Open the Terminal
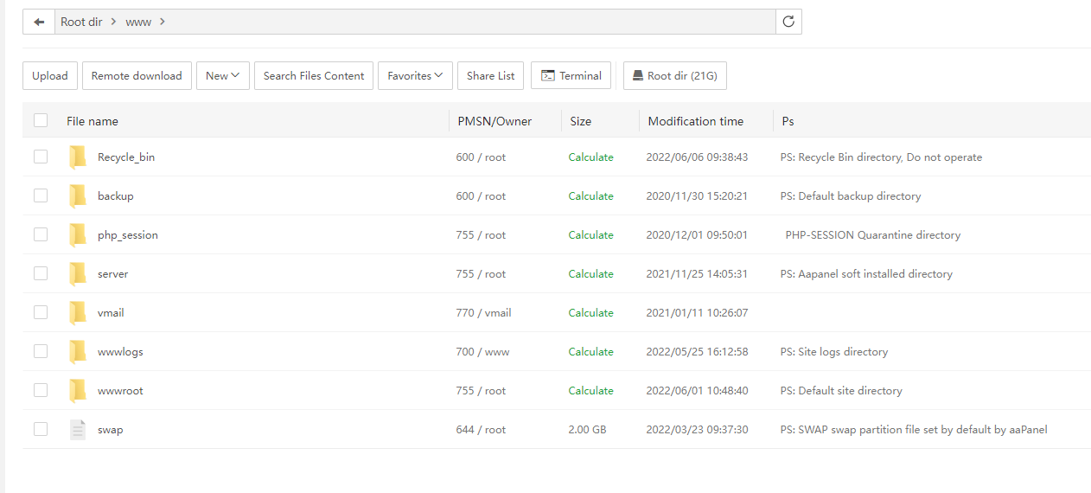The width and height of the screenshot is (1091, 493). tap(571, 76)
